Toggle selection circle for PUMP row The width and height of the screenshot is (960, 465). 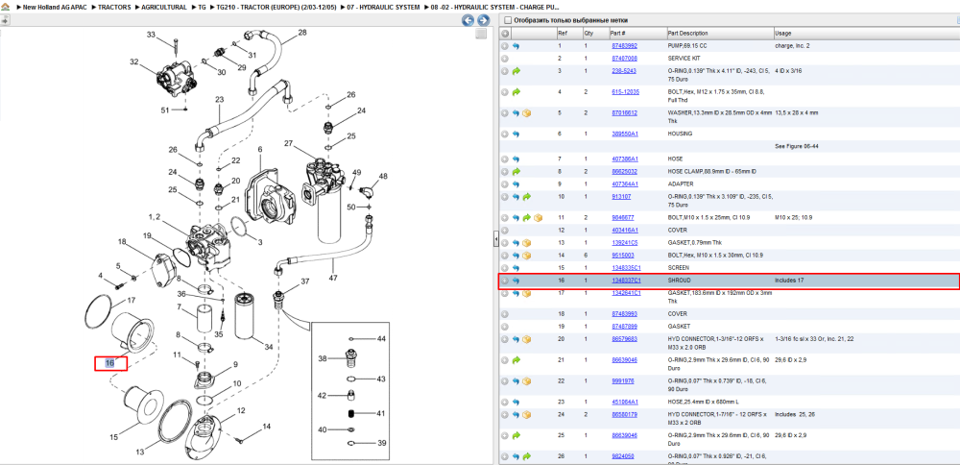pos(505,46)
